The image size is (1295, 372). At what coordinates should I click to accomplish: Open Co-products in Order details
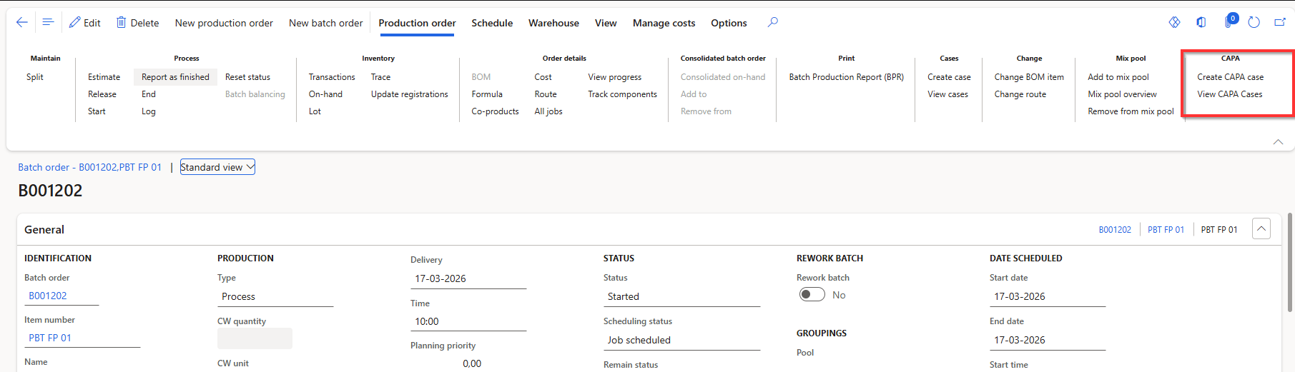pos(495,111)
